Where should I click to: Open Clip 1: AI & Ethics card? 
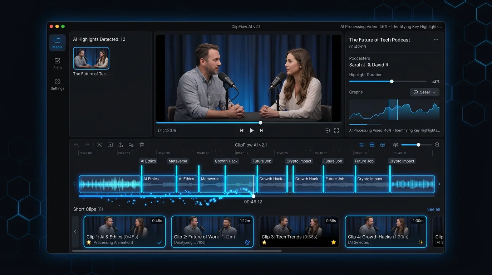[124, 232]
